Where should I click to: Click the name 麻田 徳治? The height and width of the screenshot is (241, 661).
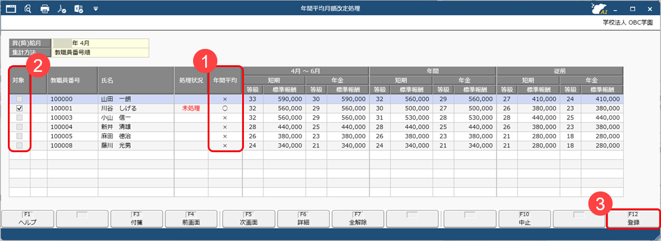(116, 137)
